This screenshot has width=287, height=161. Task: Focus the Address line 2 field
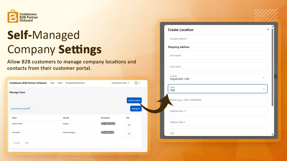click(x=218, y=122)
